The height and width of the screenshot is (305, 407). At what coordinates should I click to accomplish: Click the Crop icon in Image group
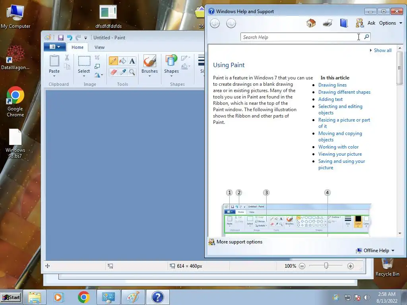[x=97, y=58]
